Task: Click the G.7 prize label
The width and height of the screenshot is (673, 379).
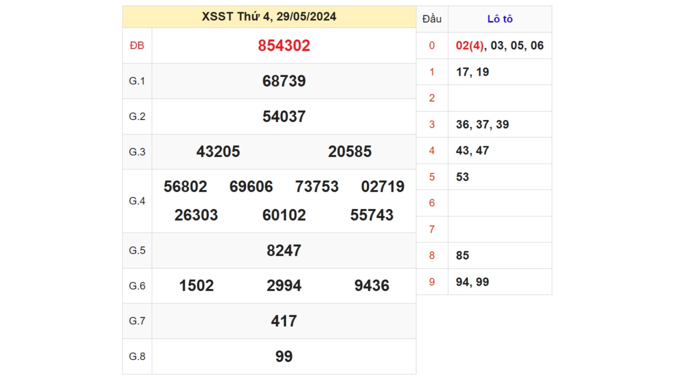Action: [137, 321]
